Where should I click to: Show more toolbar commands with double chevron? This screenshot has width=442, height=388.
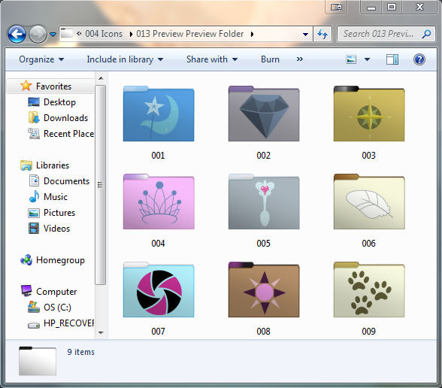[x=300, y=59]
